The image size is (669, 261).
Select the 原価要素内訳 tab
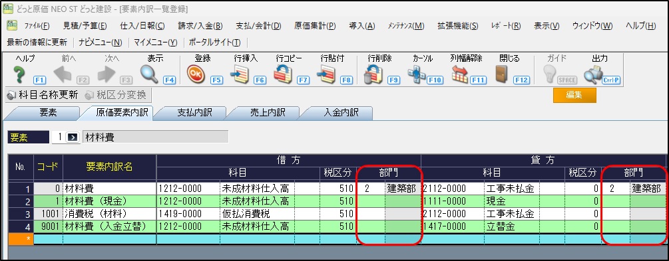tap(122, 112)
